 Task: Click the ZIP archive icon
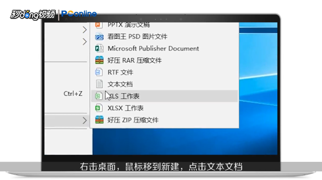tap(99, 120)
